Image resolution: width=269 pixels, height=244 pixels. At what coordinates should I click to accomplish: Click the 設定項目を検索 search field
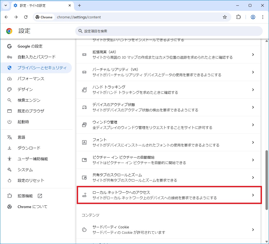click(169, 31)
